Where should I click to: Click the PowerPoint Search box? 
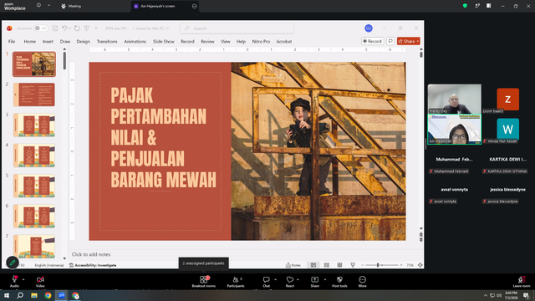237,28
